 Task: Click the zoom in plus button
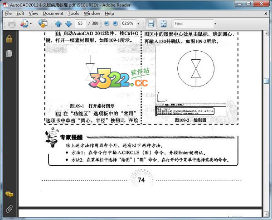coord(115,24)
